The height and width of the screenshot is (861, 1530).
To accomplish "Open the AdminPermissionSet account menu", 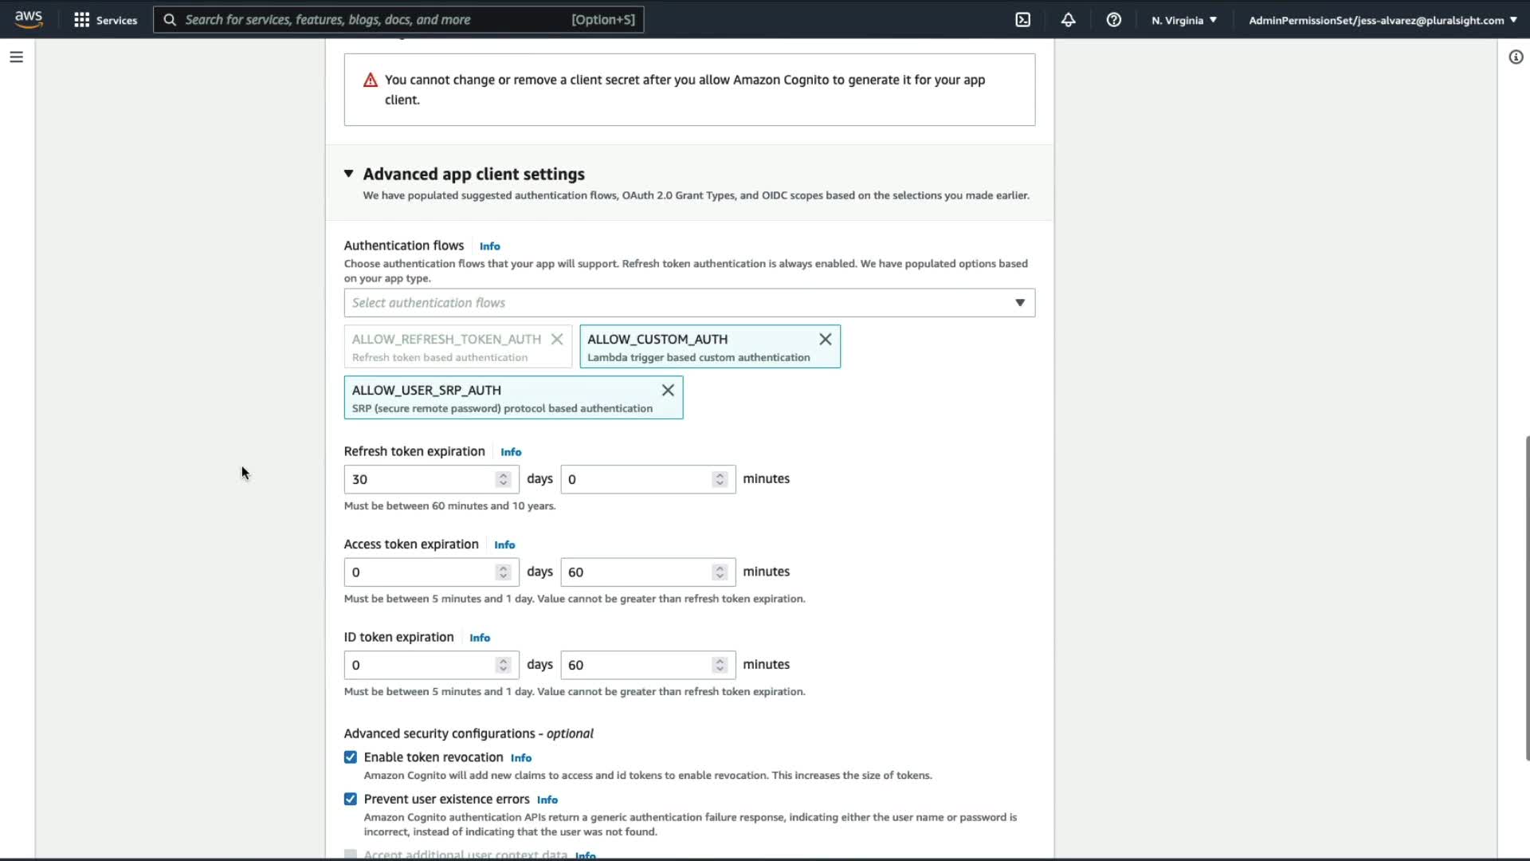I will click(1382, 20).
